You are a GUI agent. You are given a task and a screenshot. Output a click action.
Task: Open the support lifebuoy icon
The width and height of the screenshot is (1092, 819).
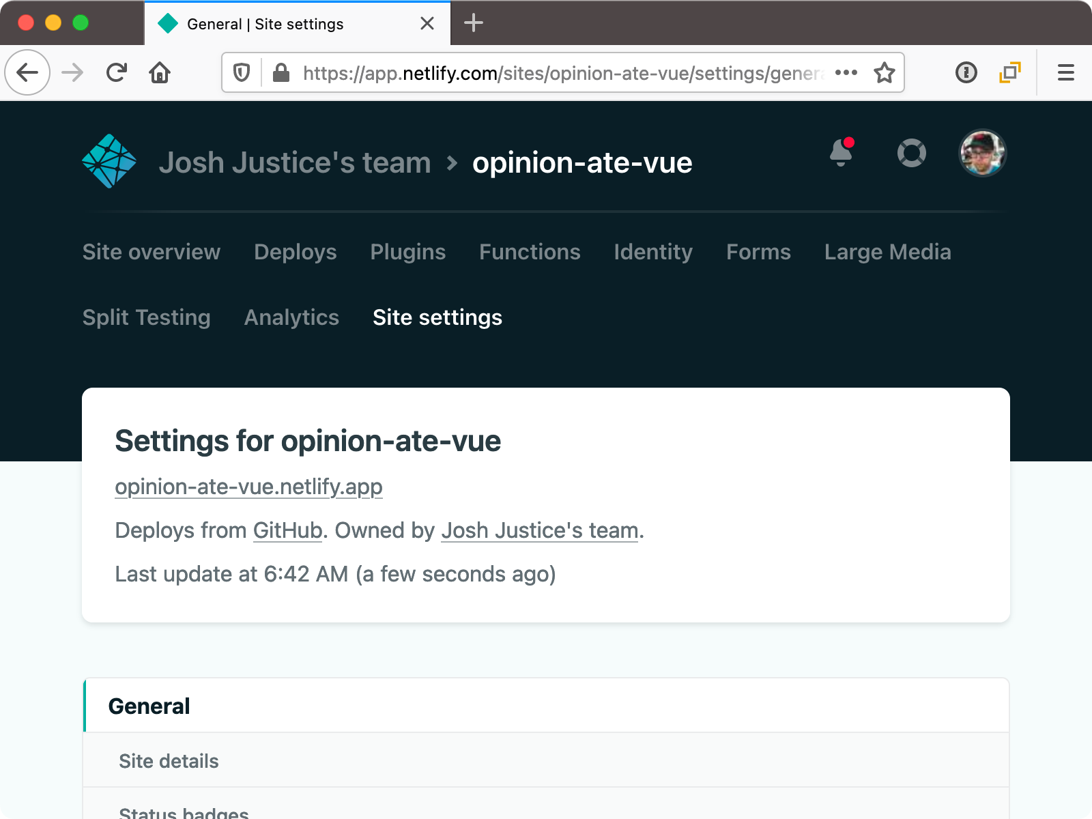[x=911, y=153]
